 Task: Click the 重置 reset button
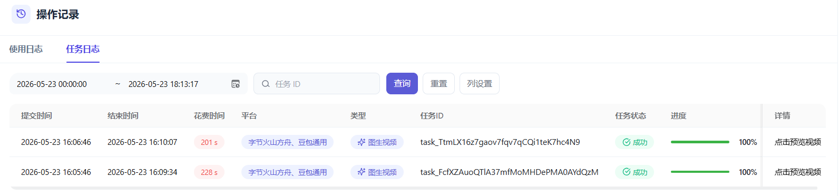tap(438, 84)
